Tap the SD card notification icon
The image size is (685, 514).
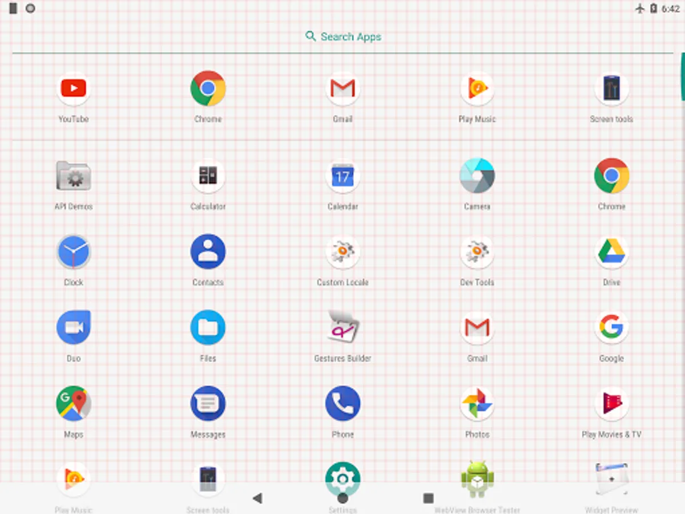13,9
